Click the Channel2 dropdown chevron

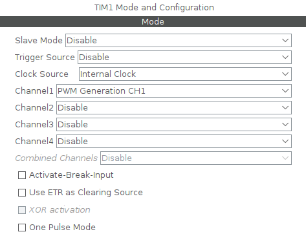285,107
